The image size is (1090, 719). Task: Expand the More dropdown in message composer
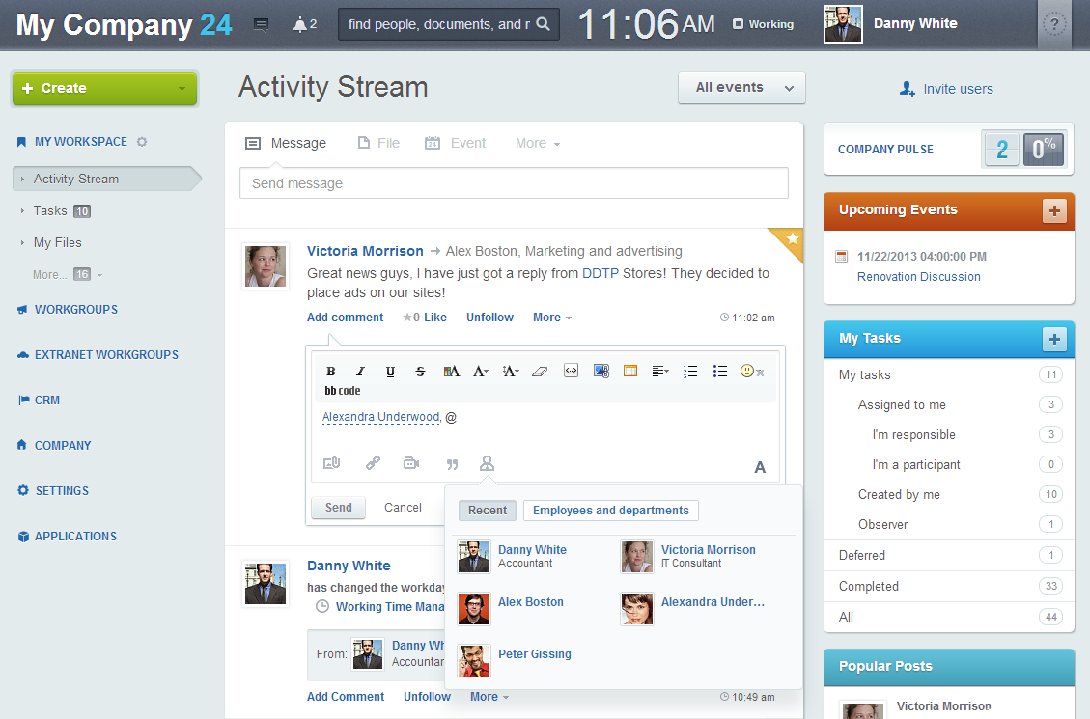click(x=537, y=143)
